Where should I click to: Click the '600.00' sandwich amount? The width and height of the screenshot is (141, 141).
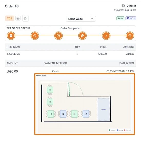pos(130,54)
